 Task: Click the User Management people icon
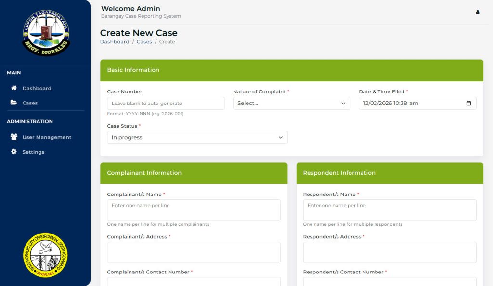[x=14, y=137]
